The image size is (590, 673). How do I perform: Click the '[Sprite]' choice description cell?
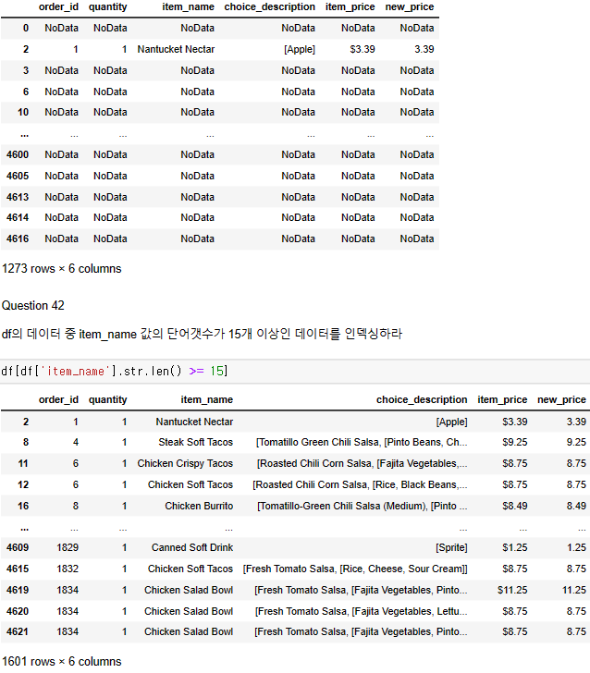pyautogui.click(x=451, y=547)
